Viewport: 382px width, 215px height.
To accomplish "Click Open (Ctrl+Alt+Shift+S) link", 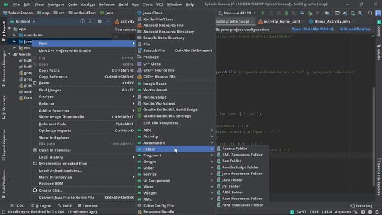I will click(313, 29).
